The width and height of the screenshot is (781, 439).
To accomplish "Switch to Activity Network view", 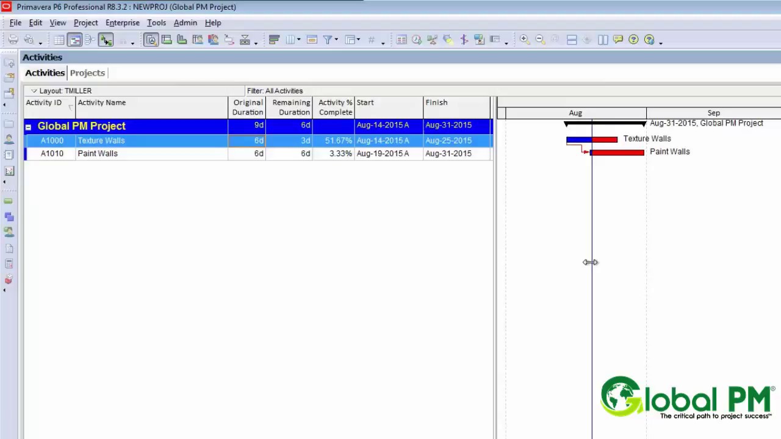I will (x=90, y=40).
